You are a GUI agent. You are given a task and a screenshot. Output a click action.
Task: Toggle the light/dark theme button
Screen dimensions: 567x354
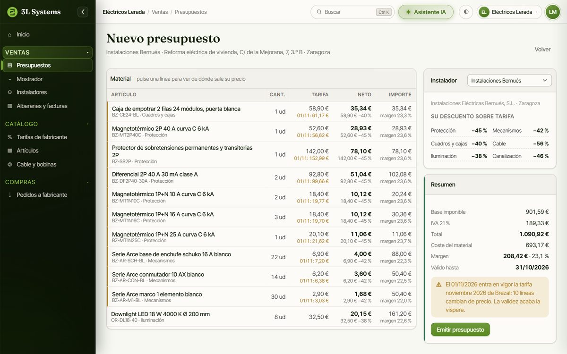click(466, 12)
